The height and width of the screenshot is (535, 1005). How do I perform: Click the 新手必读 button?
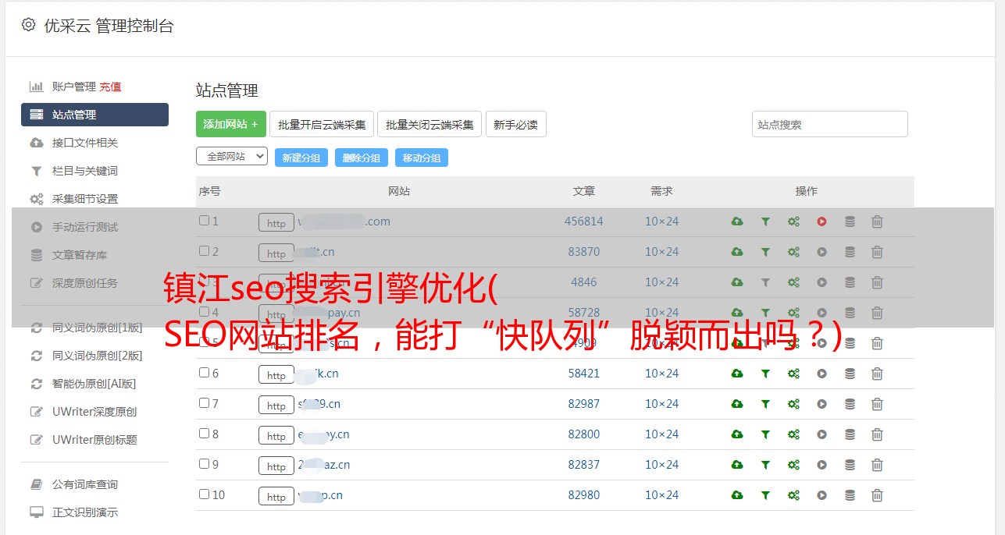click(516, 124)
